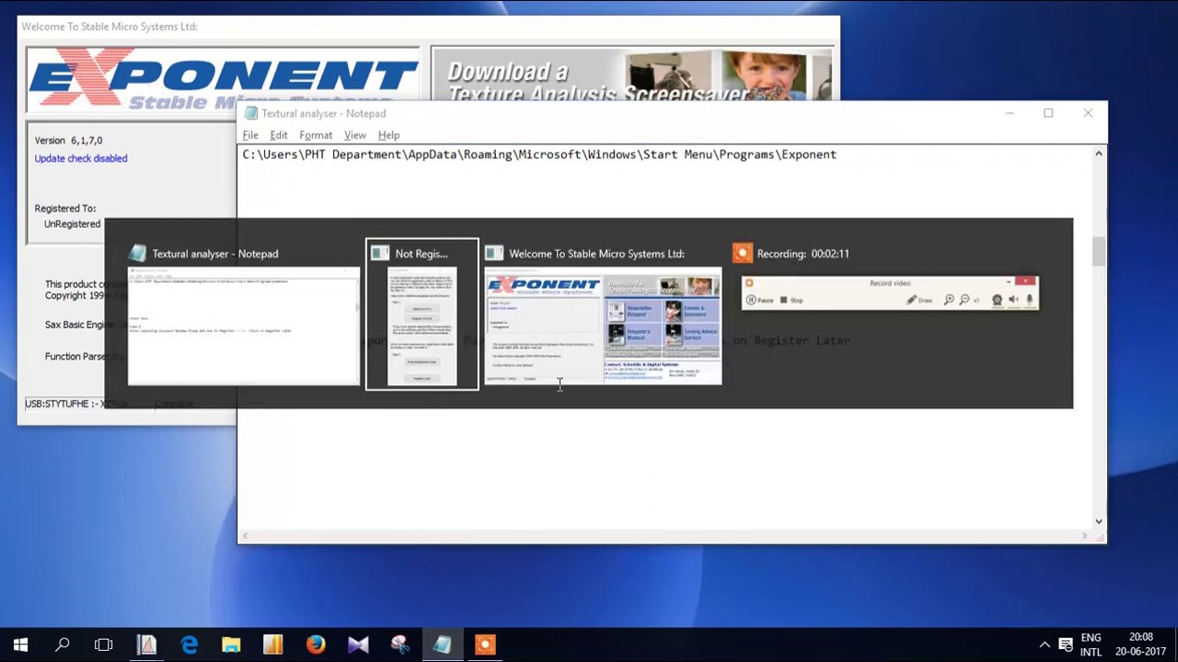Open Visual Studio from the taskbar
The height and width of the screenshot is (662, 1178).
(358, 645)
